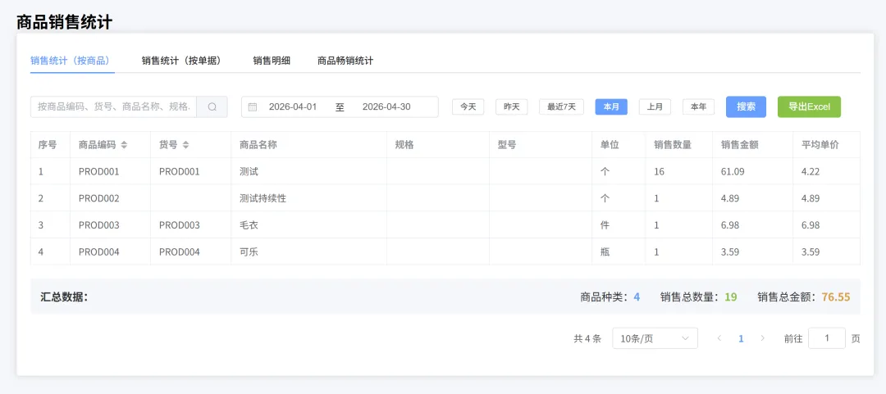Click the magnifier search icon button
The image size is (886, 394).
(x=212, y=106)
